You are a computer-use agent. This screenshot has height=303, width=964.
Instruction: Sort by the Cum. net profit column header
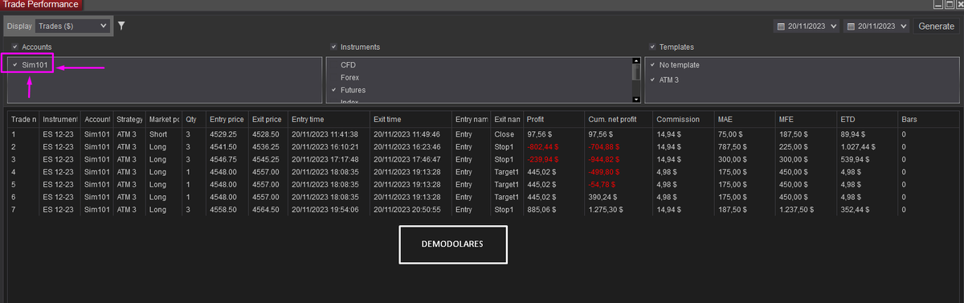pyautogui.click(x=619, y=119)
